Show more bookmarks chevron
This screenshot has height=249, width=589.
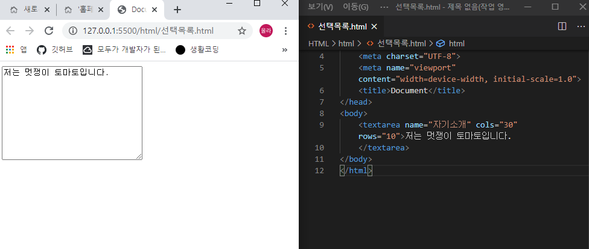click(x=285, y=49)
